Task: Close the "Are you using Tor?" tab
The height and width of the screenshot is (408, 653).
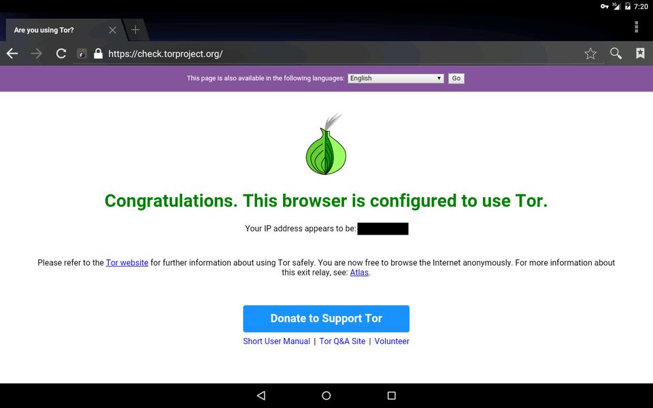Action: click(112, 30)
